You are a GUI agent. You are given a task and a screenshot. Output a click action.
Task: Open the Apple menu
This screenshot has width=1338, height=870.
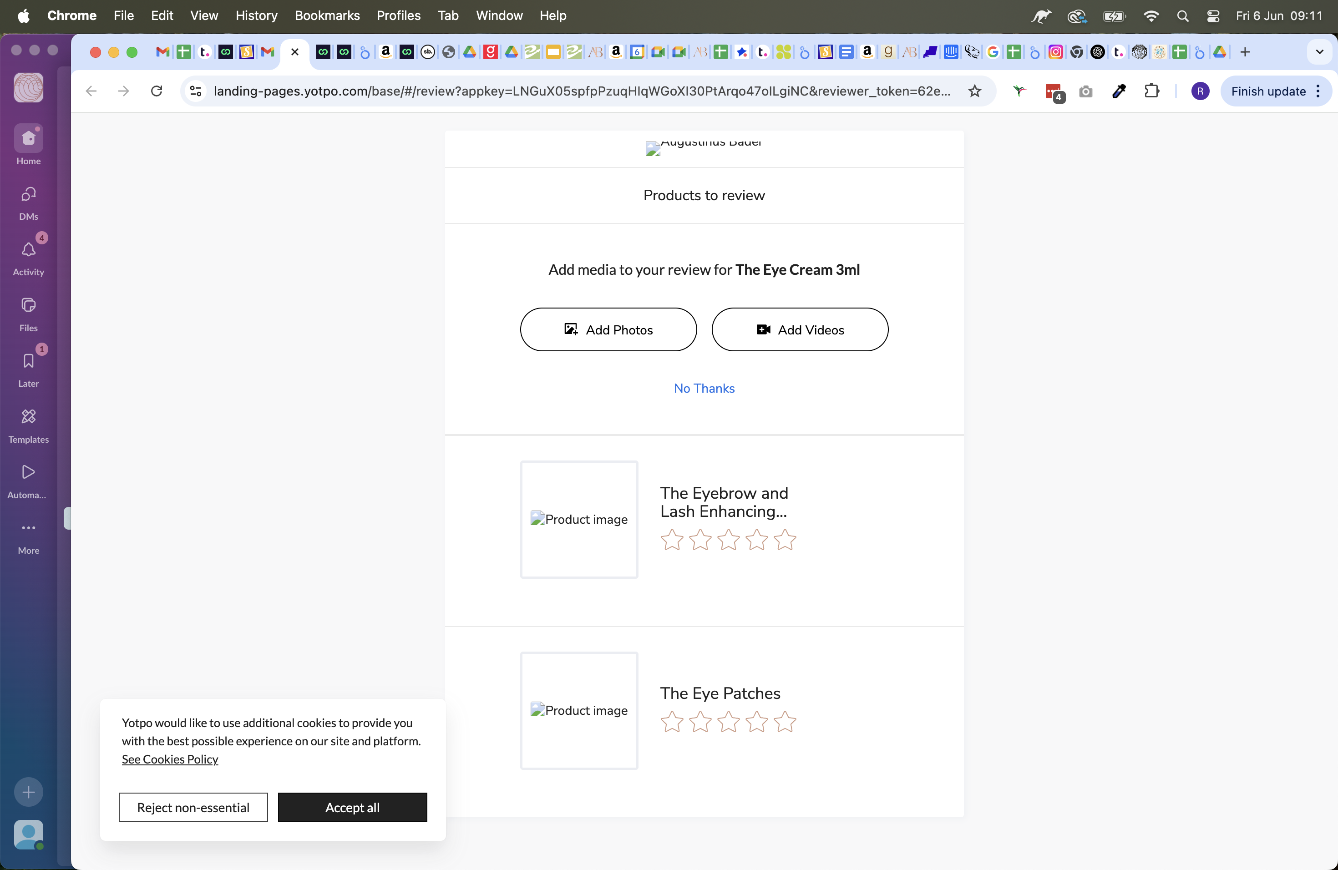point(23,16)
